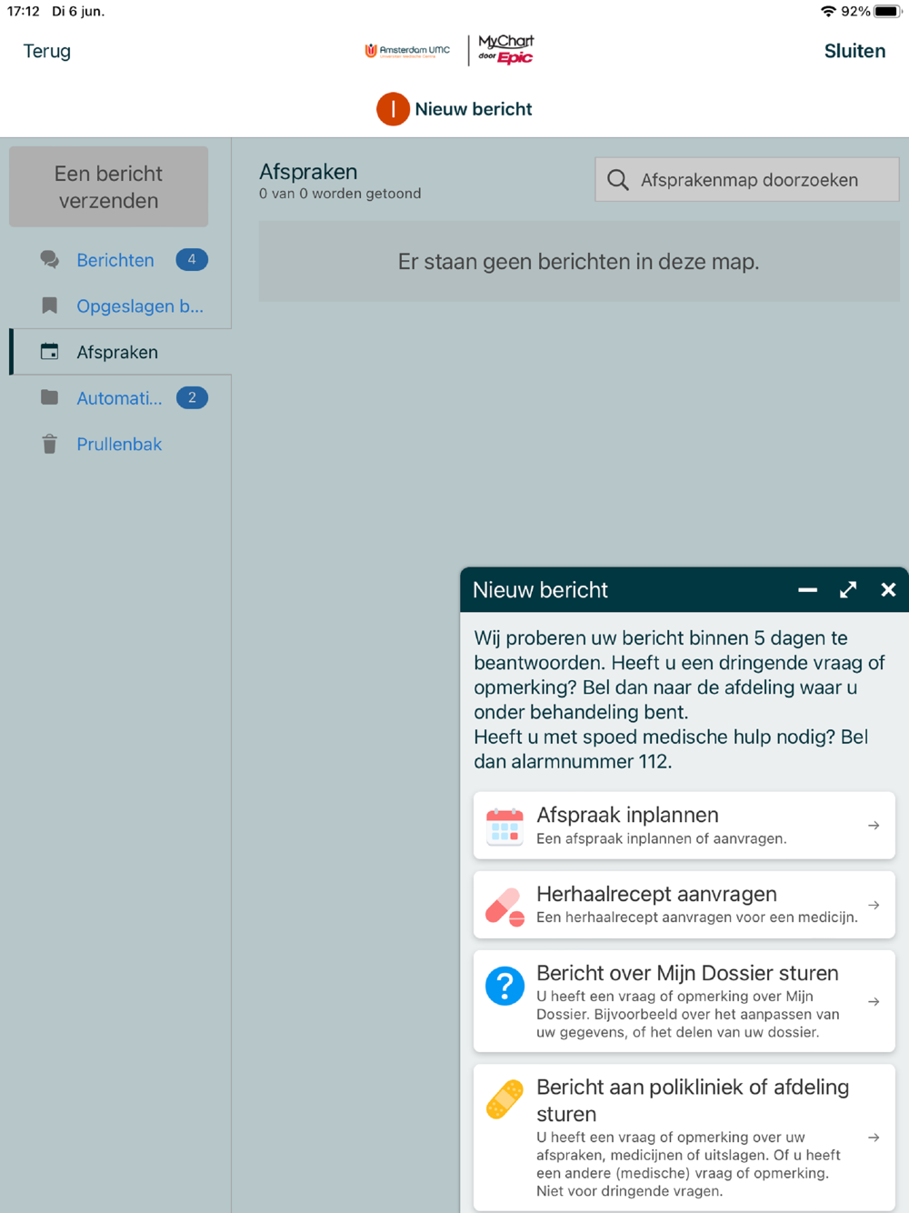The height and width of the screenshot is (1213, 909).
Task: Expand Nieuw bericht panel to full screen
Action: [848, 590]
